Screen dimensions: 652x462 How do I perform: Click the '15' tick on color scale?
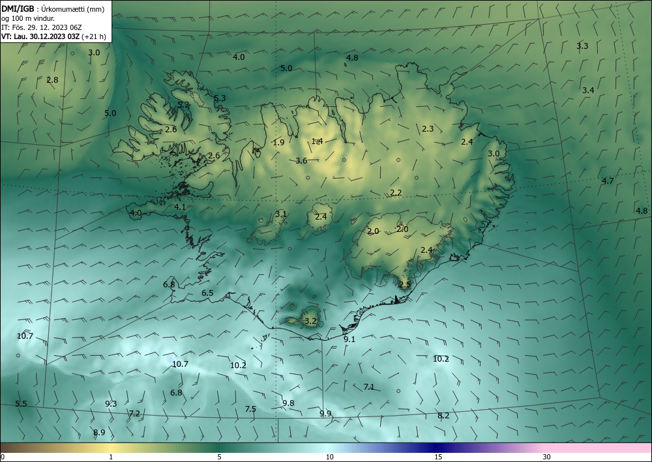pos(438,457)
